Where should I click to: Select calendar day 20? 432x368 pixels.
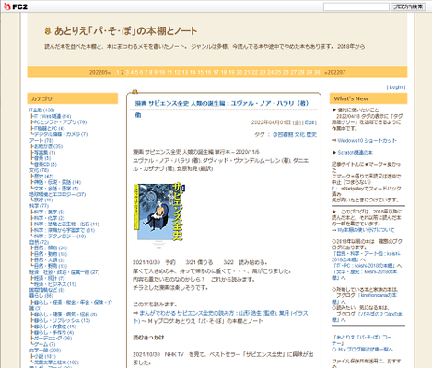click(239, 72)
